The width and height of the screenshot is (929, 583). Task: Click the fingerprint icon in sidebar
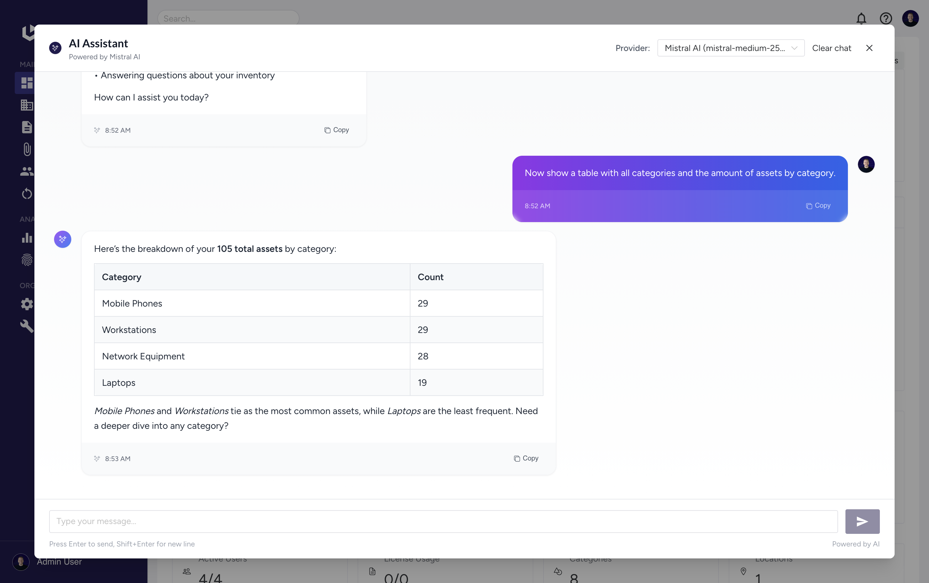coord(27,260)
